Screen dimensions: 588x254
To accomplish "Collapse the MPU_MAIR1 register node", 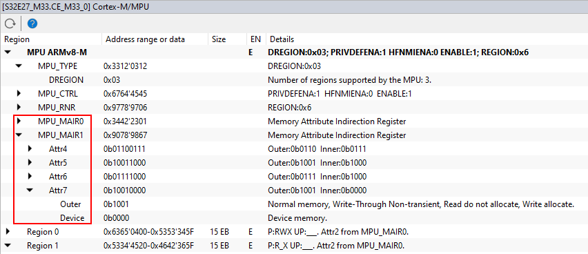I will [19, 135].
